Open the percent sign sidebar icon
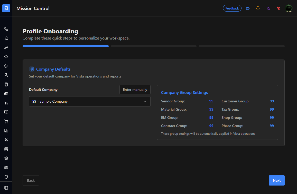Screen dimensions: 297x194 click(6, 140)
